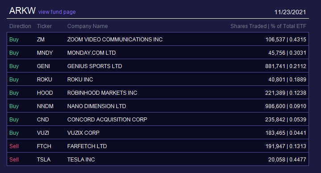The width and height of the screenshot is (321, 173).
Task: Click the Buy label in the HOOD row
Action: click(14, 93)
